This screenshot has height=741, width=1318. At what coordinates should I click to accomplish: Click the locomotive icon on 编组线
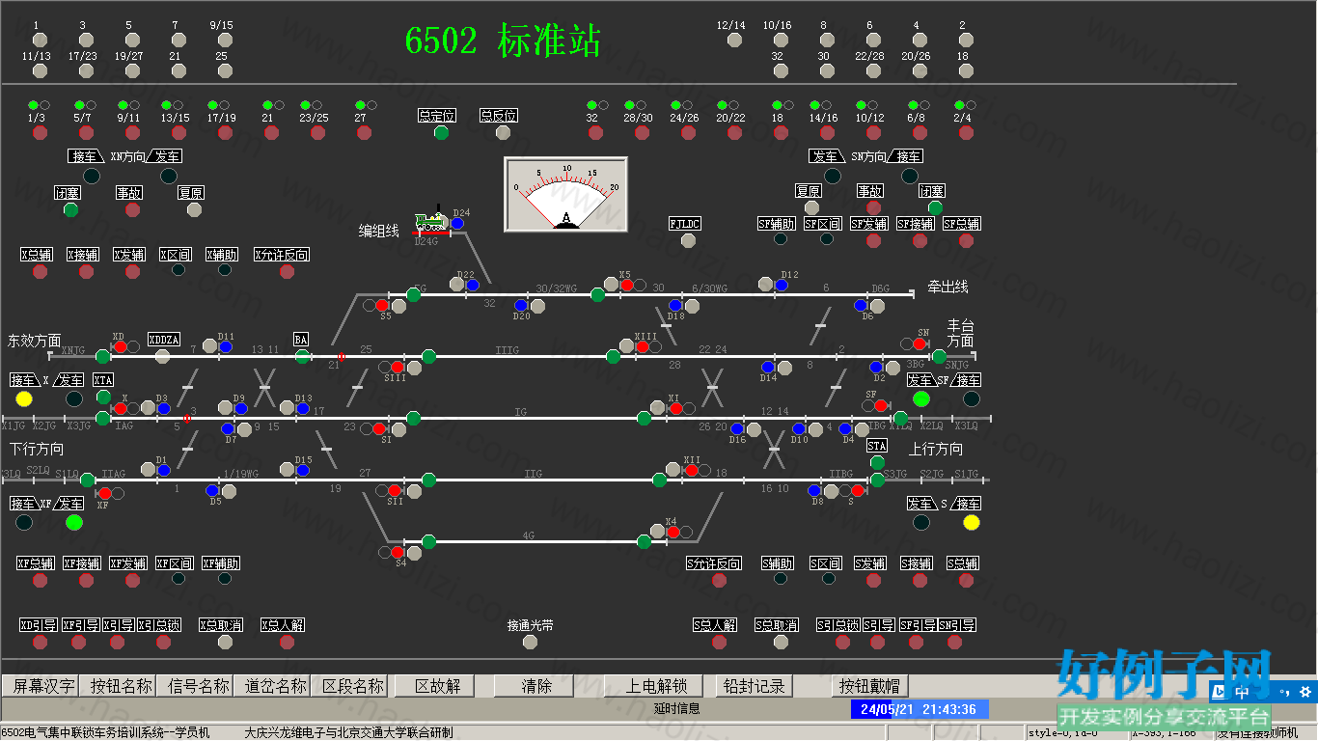click(431, 223)
